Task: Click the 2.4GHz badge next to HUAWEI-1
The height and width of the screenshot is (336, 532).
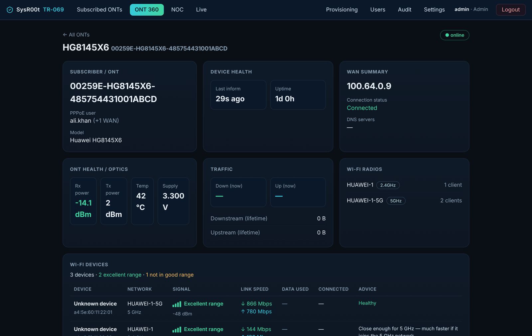Action: coord(388,185)
